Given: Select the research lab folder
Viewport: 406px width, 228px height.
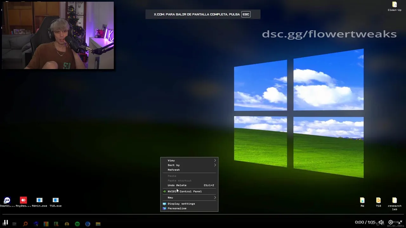Looking at the screenshot, I should pyautogui.click(x=395, y=204).
